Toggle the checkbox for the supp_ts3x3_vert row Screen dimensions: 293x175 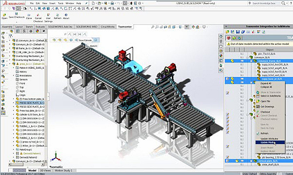pos(242,75)
